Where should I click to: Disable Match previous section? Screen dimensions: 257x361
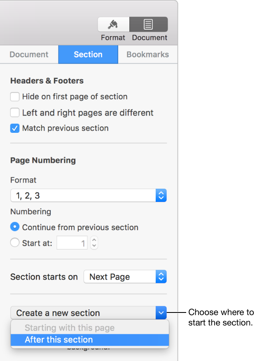(x=14, y=128)
